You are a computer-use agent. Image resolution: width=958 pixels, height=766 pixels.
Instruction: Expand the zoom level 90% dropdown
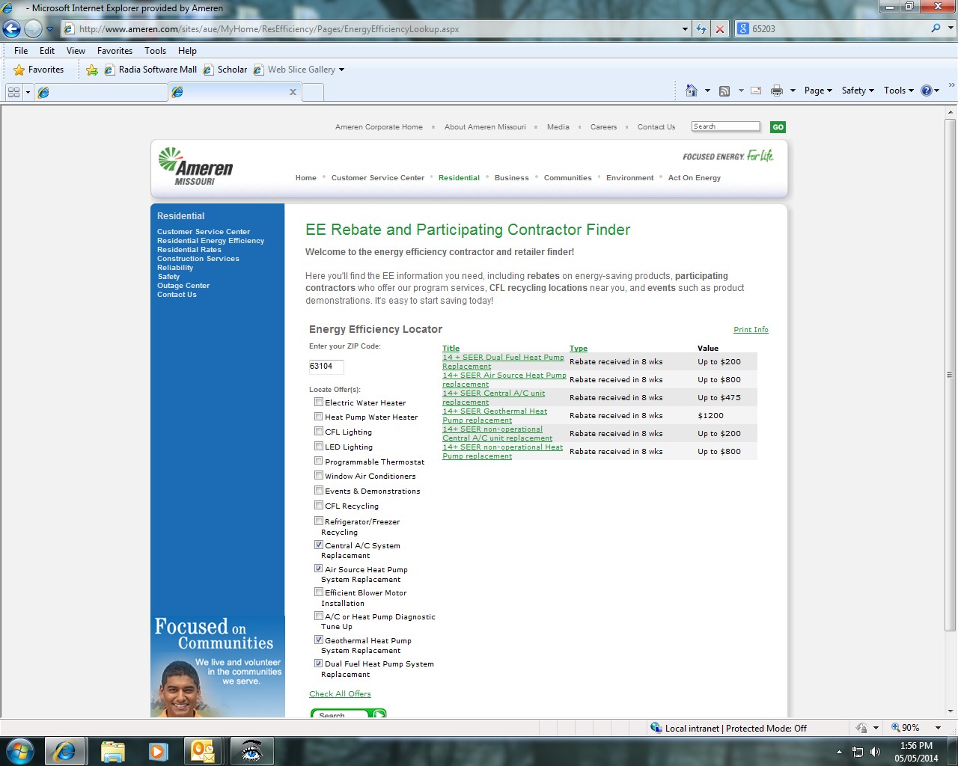point(938,728)
